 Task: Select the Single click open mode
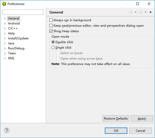tap(53, 48)
